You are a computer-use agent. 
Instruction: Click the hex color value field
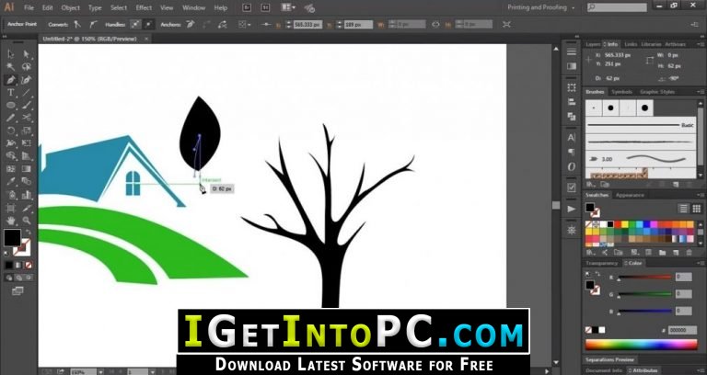[683, 329]
